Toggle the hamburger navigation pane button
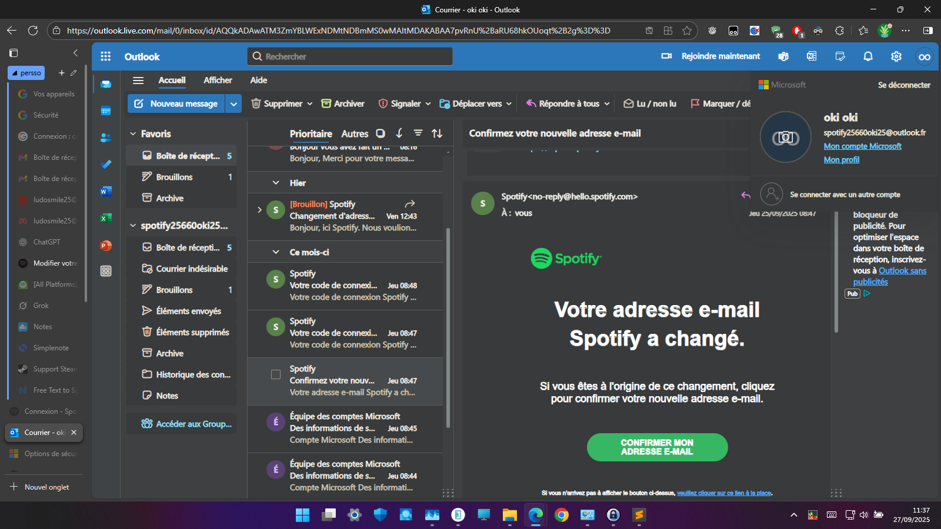 (138, 81)
